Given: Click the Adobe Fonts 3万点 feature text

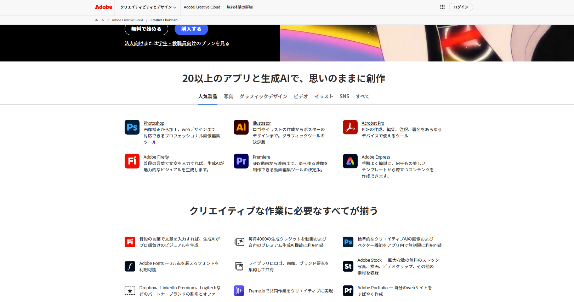Looking at the screenshot, I should point(179,266).
